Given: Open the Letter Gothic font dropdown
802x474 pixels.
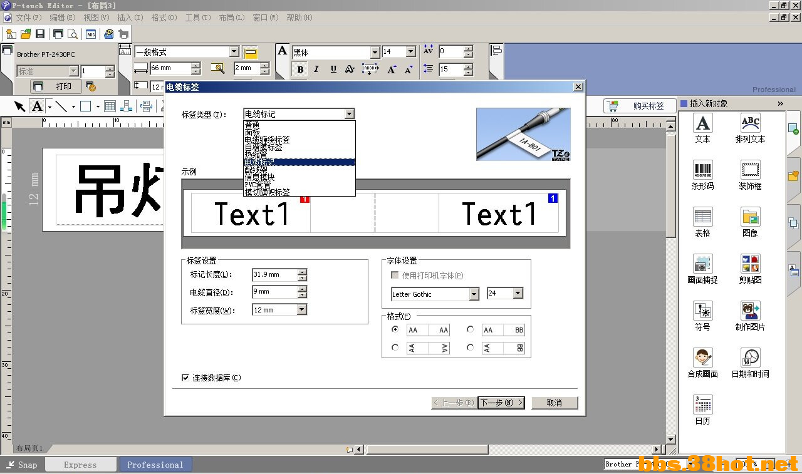Looking at the screenshot, I should pyautogui.click(x=474, y=294).
